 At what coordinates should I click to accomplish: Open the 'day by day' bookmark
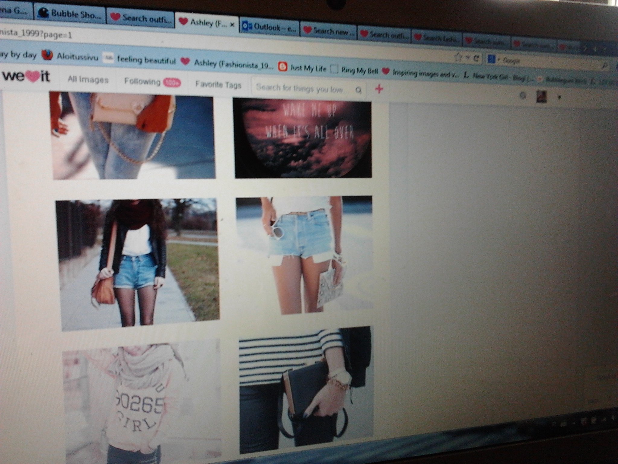coord(18,55)
